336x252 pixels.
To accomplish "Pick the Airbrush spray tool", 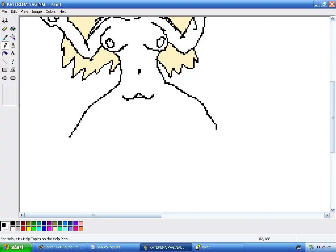I will [x=5, y=53].
